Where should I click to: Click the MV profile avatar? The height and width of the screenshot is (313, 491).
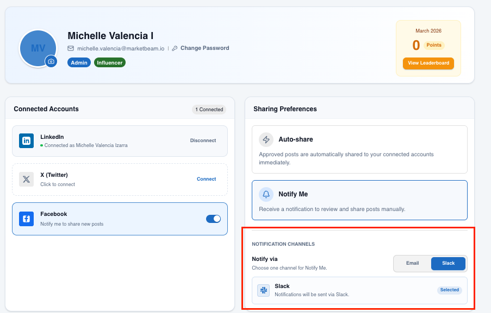coord(38,48)
